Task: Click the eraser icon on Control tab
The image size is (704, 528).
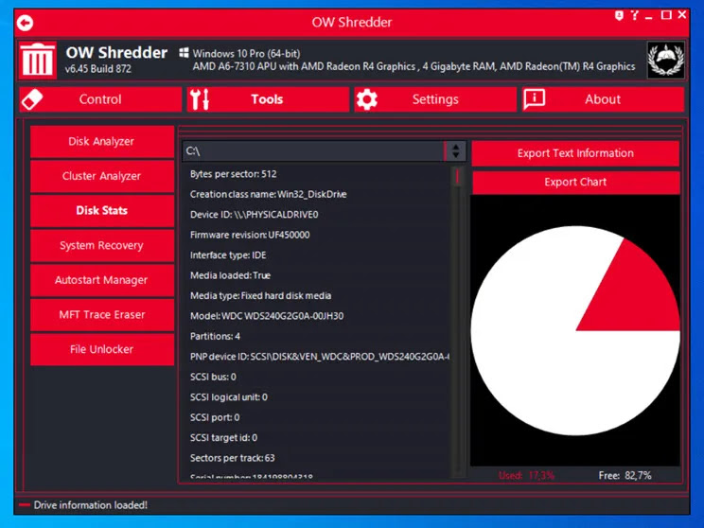Action: [32, 99]
